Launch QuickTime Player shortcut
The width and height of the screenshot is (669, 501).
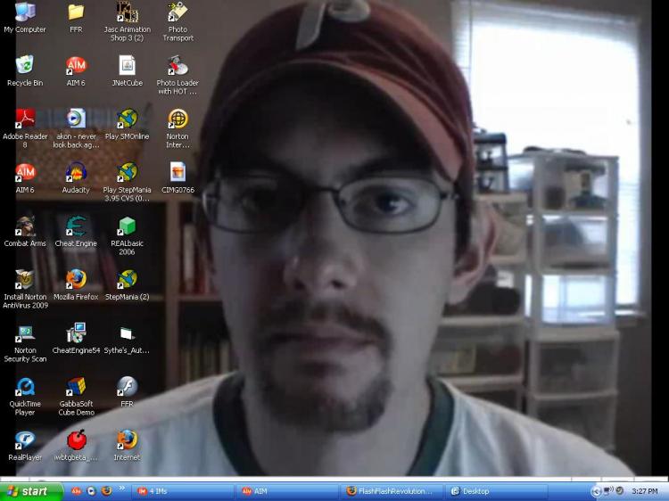click(x=25, y=387)
